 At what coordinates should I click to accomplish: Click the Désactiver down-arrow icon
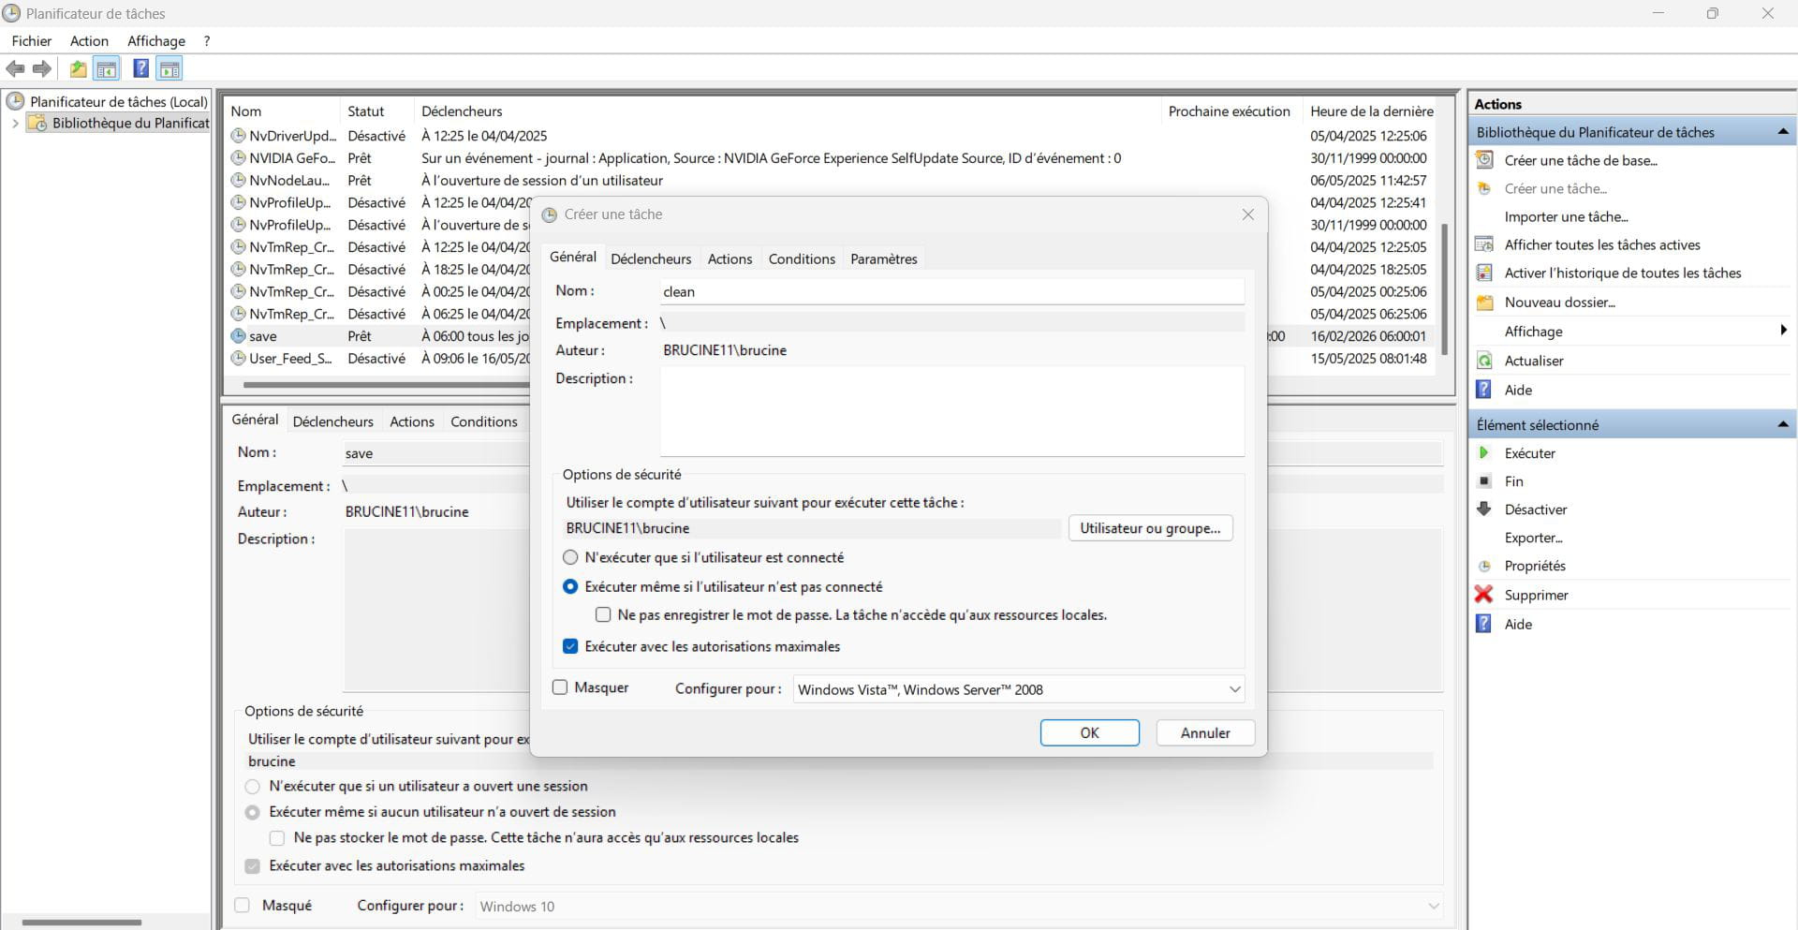click(x=1483, y=509)
